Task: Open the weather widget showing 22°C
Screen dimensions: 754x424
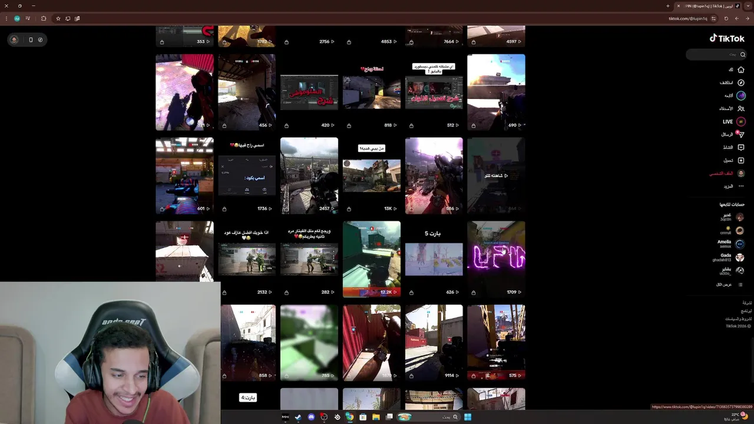Action: [x=735, y=416]
